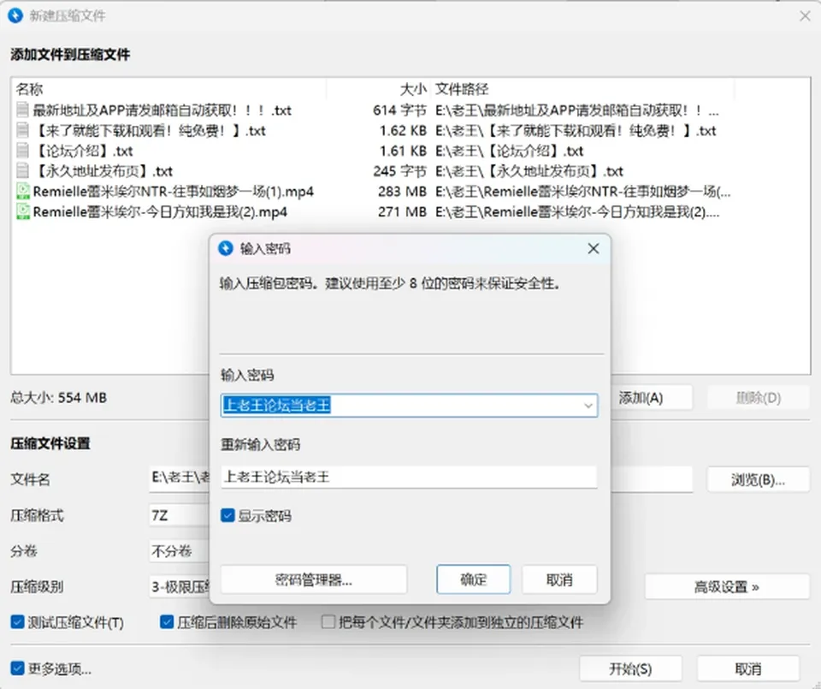This screenshot has width=821, height=689.
Task: Select text file icon for 最新地址及APP row
Action: click(x=22, y=110)
